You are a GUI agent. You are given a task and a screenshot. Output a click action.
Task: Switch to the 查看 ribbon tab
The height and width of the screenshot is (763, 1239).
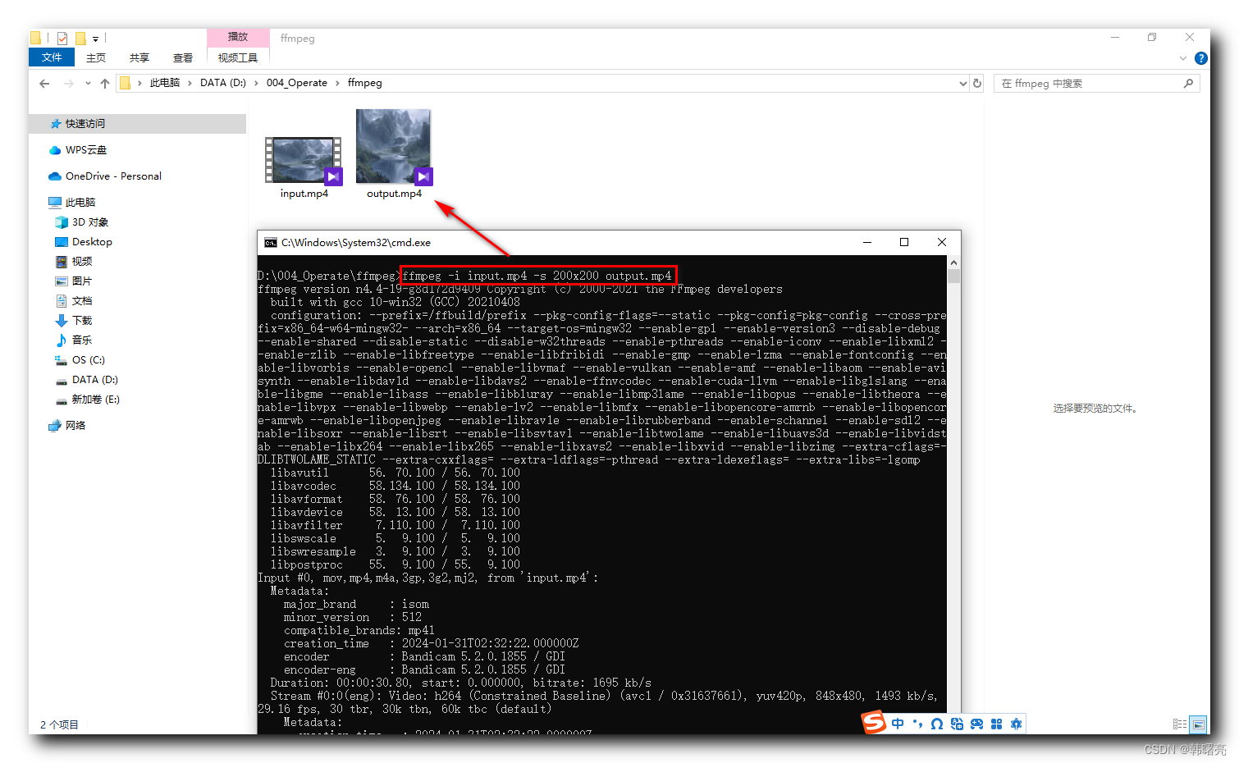(183, 57)
